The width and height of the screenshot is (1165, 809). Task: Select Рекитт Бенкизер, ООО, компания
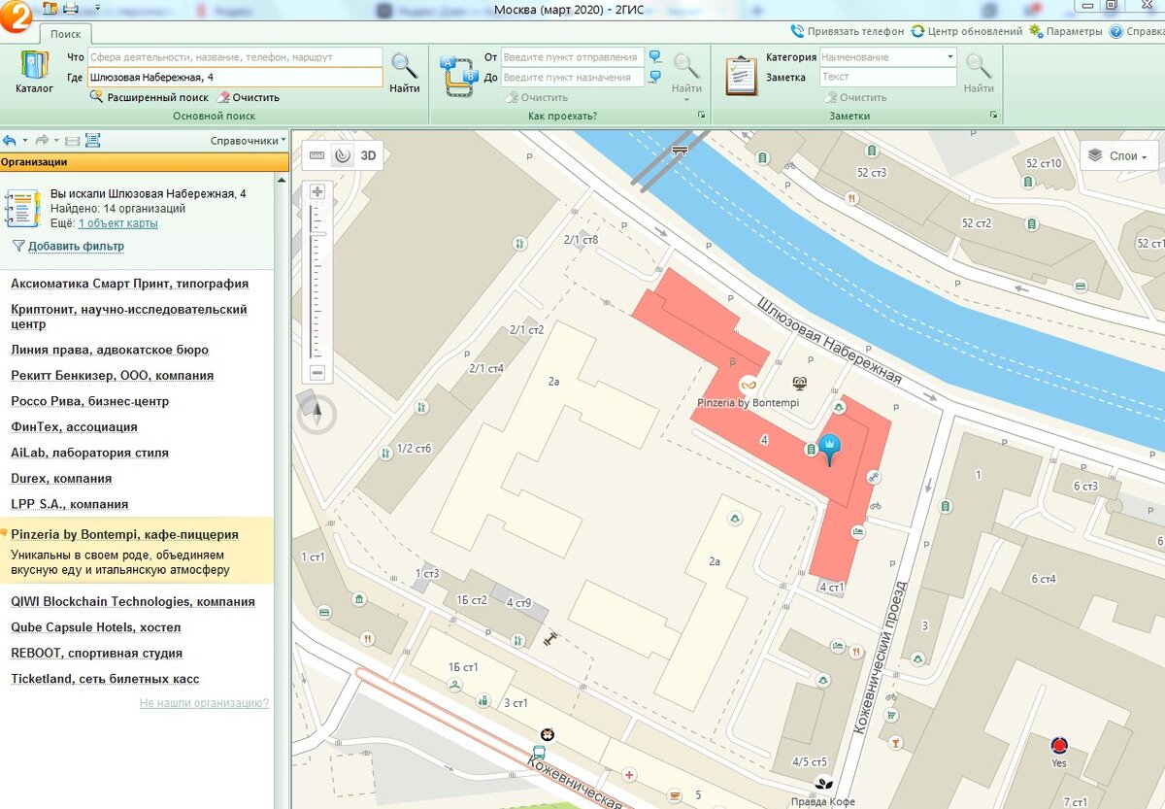[113, 375]
